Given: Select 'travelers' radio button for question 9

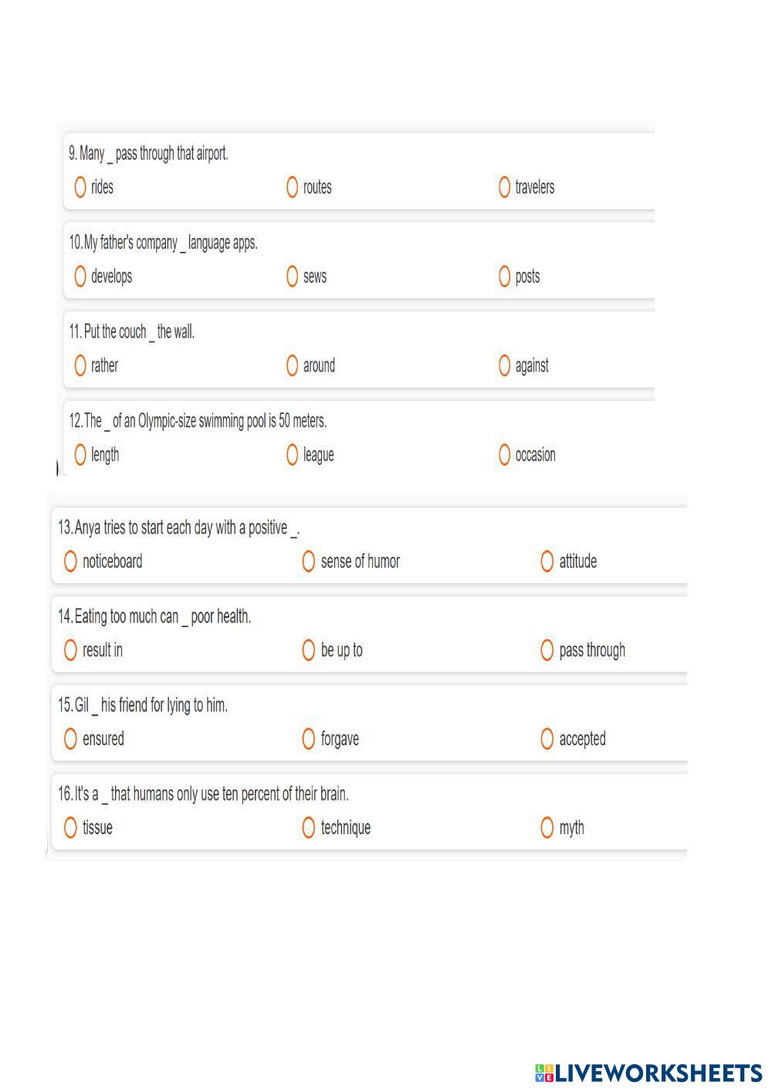Looking at the screenshot, I should click(x=504, y=187).
